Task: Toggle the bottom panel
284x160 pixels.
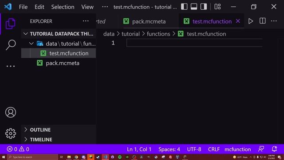Action: click(x=194, y=7)
